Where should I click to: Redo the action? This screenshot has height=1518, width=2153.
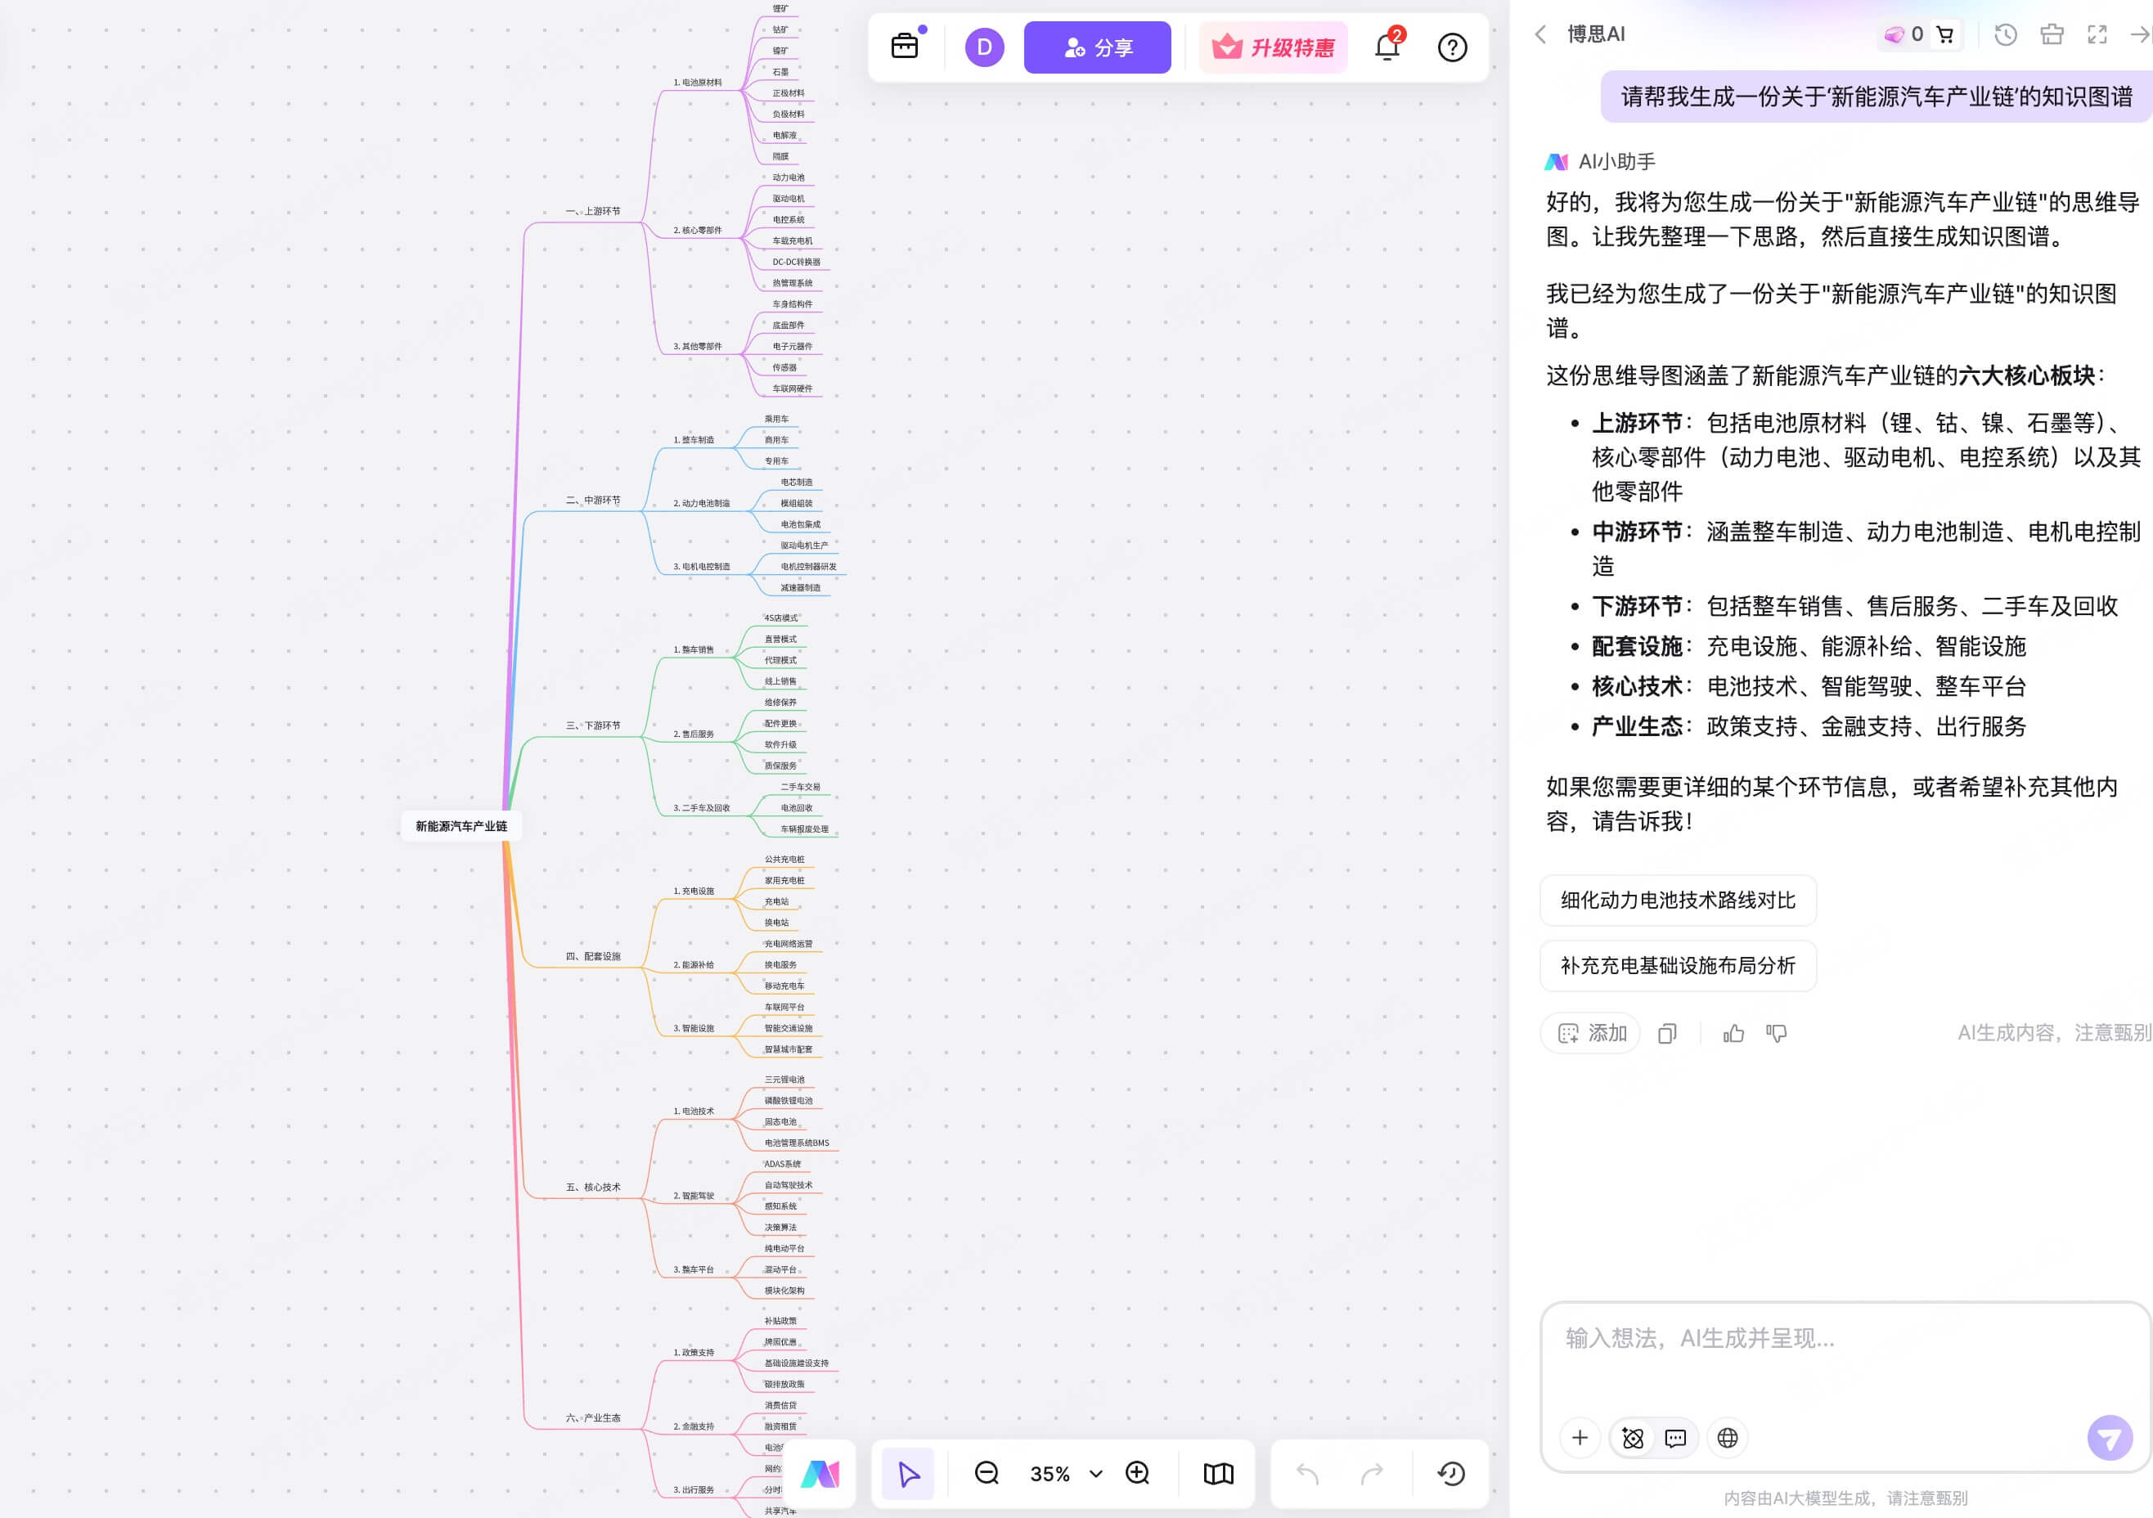coord(1372,1474)
